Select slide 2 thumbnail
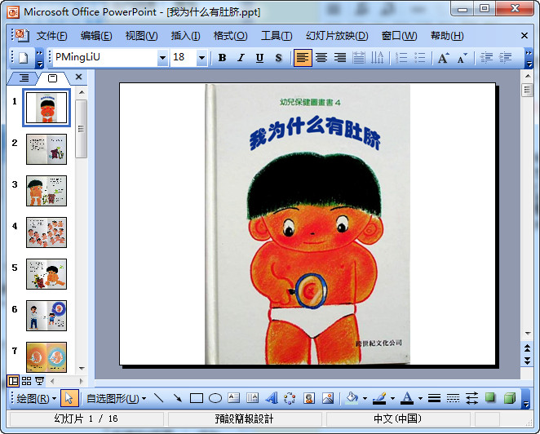540x434 pixels. click(46, 149)
